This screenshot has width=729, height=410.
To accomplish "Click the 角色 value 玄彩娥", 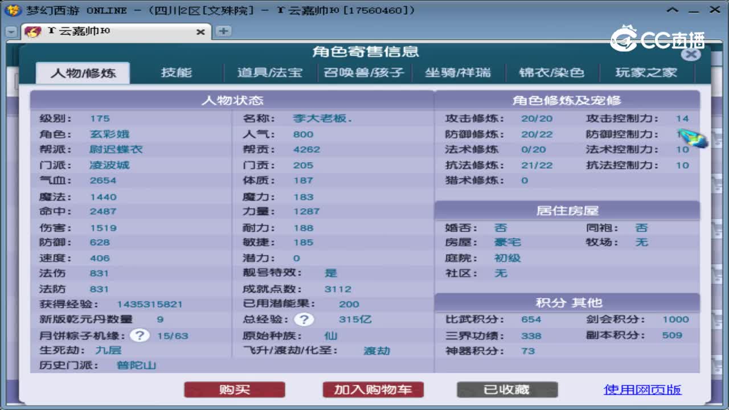I will [109, 134].
